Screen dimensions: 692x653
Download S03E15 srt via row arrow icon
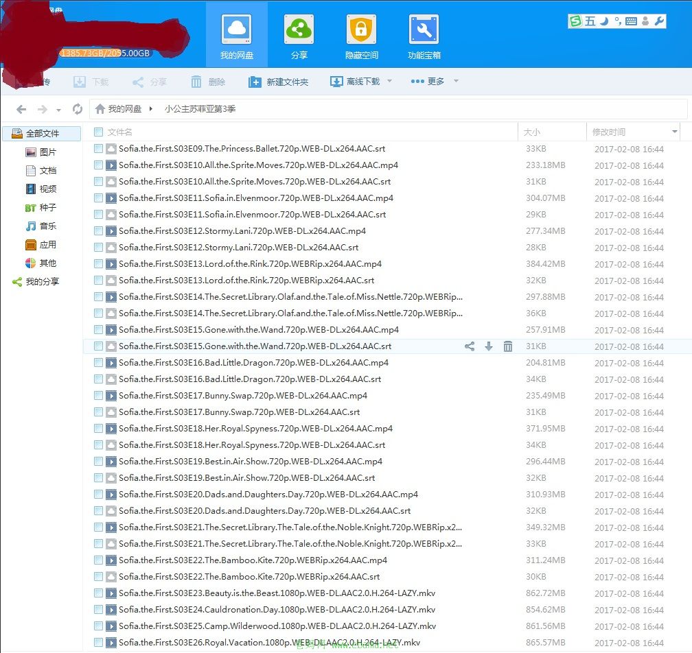tap(489, 346)
